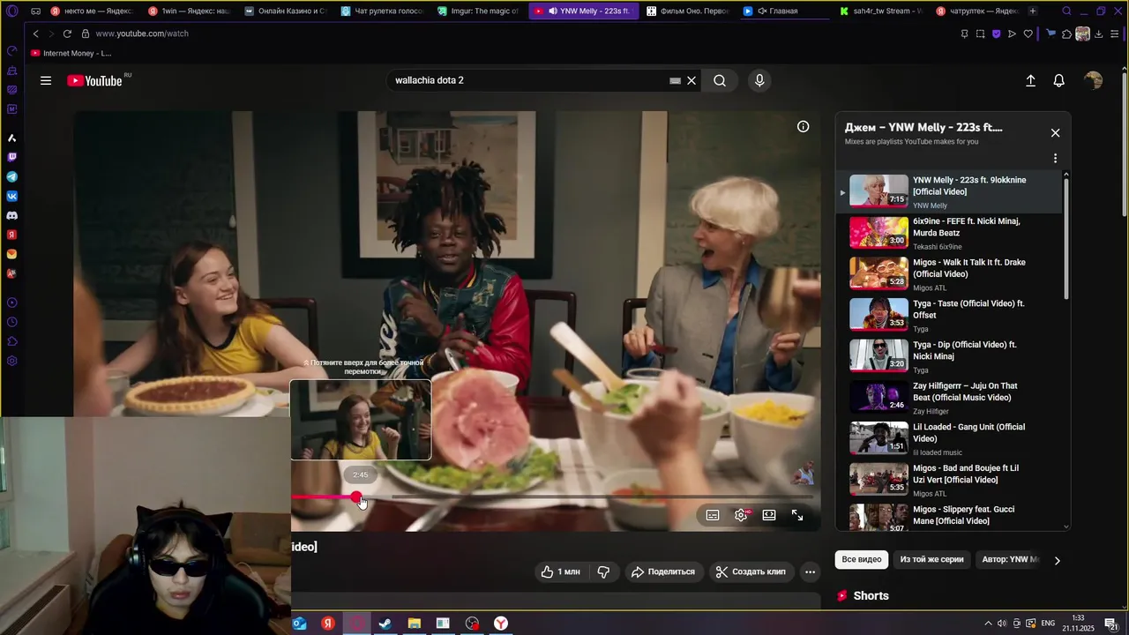Open Outlook from the taskbar
The image size is (1129, 635).
(300, 624)
